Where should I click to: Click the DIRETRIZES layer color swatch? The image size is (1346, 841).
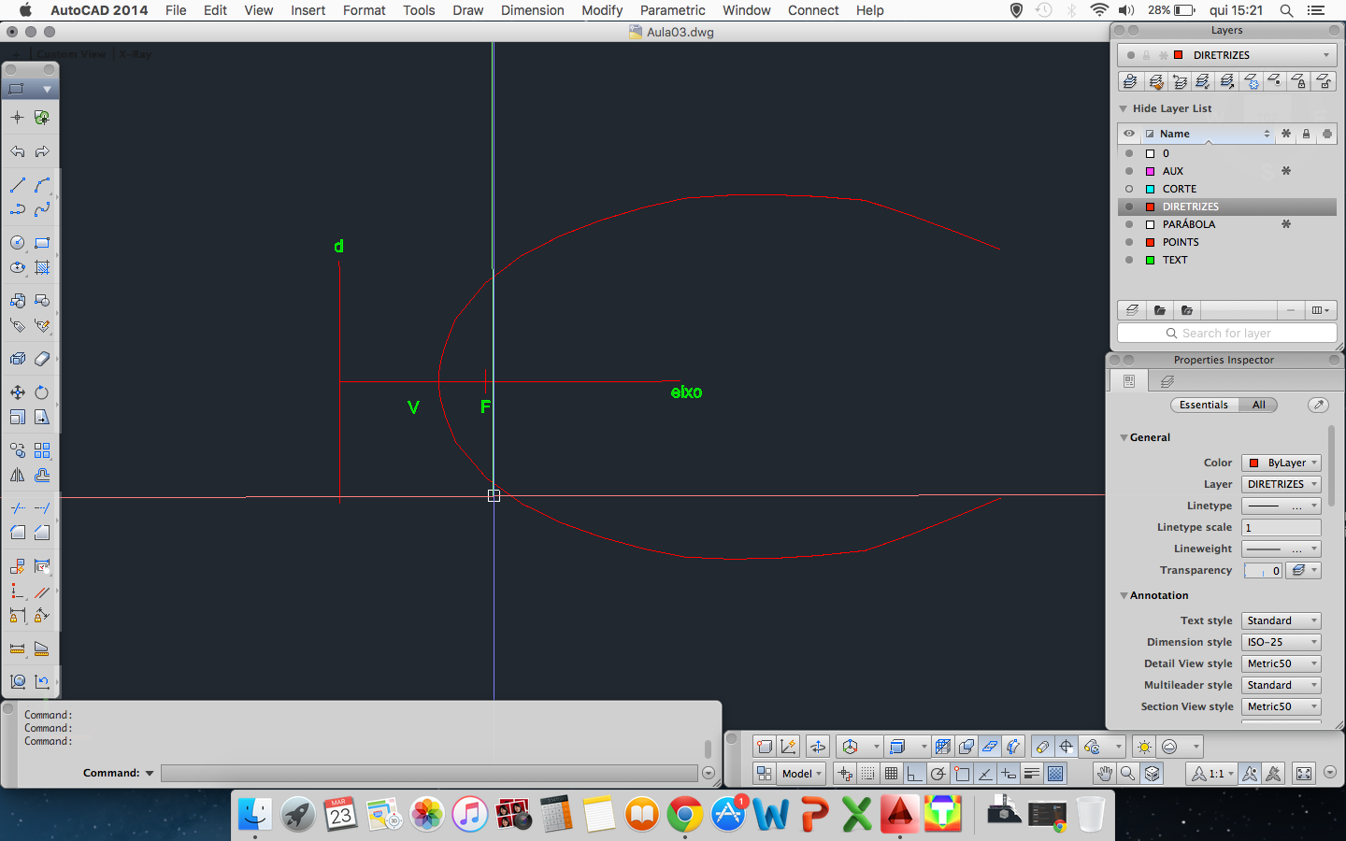1151,207
